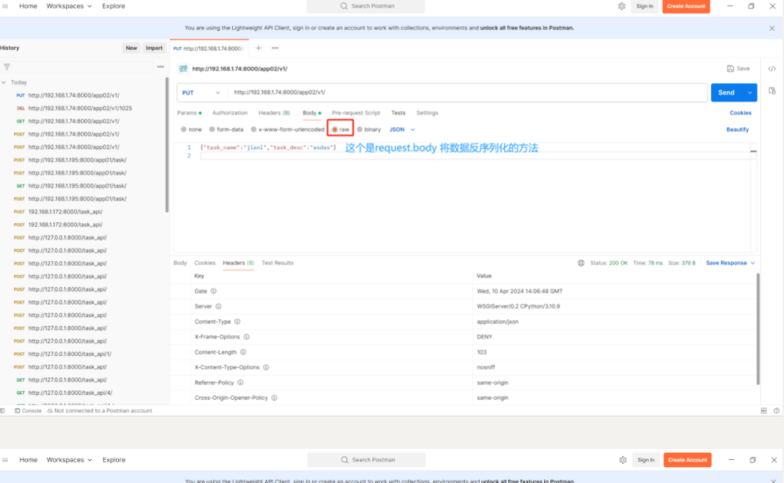Open the Console from status bar
The height and width of the screenshot is (483, 784).
pos(28,411)
